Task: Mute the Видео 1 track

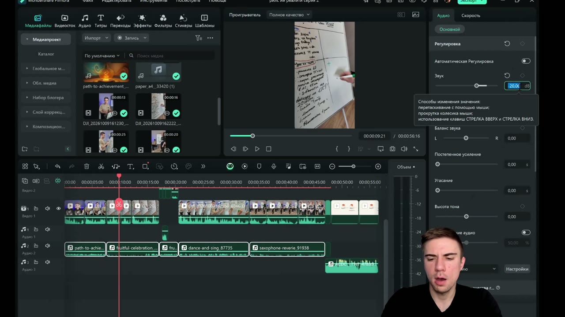Action: 47,208
